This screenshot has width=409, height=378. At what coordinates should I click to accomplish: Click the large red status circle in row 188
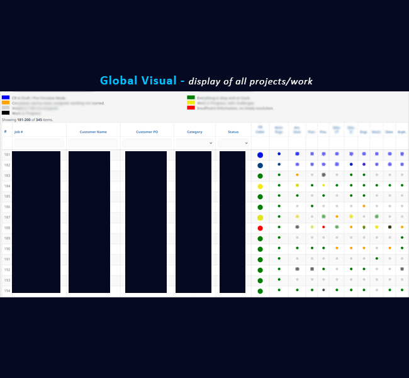point(260,228)
